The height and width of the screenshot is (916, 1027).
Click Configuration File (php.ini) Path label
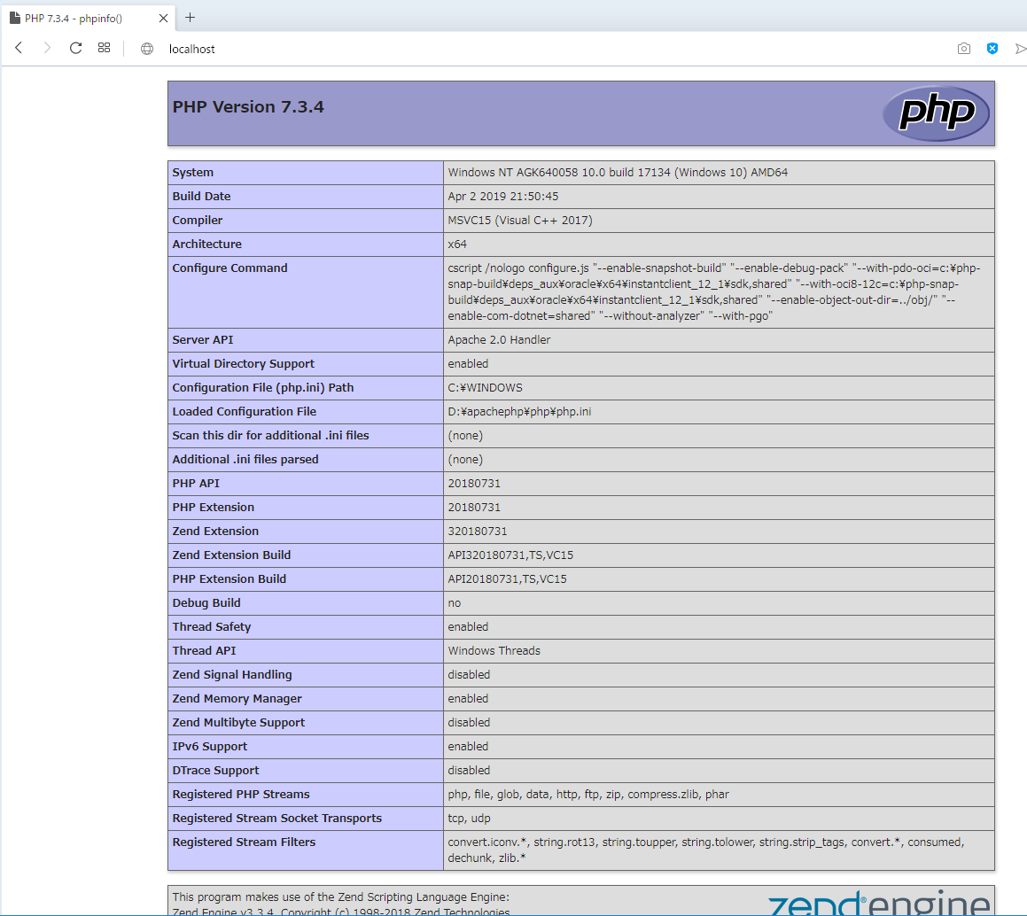click(x=263, y=388)
